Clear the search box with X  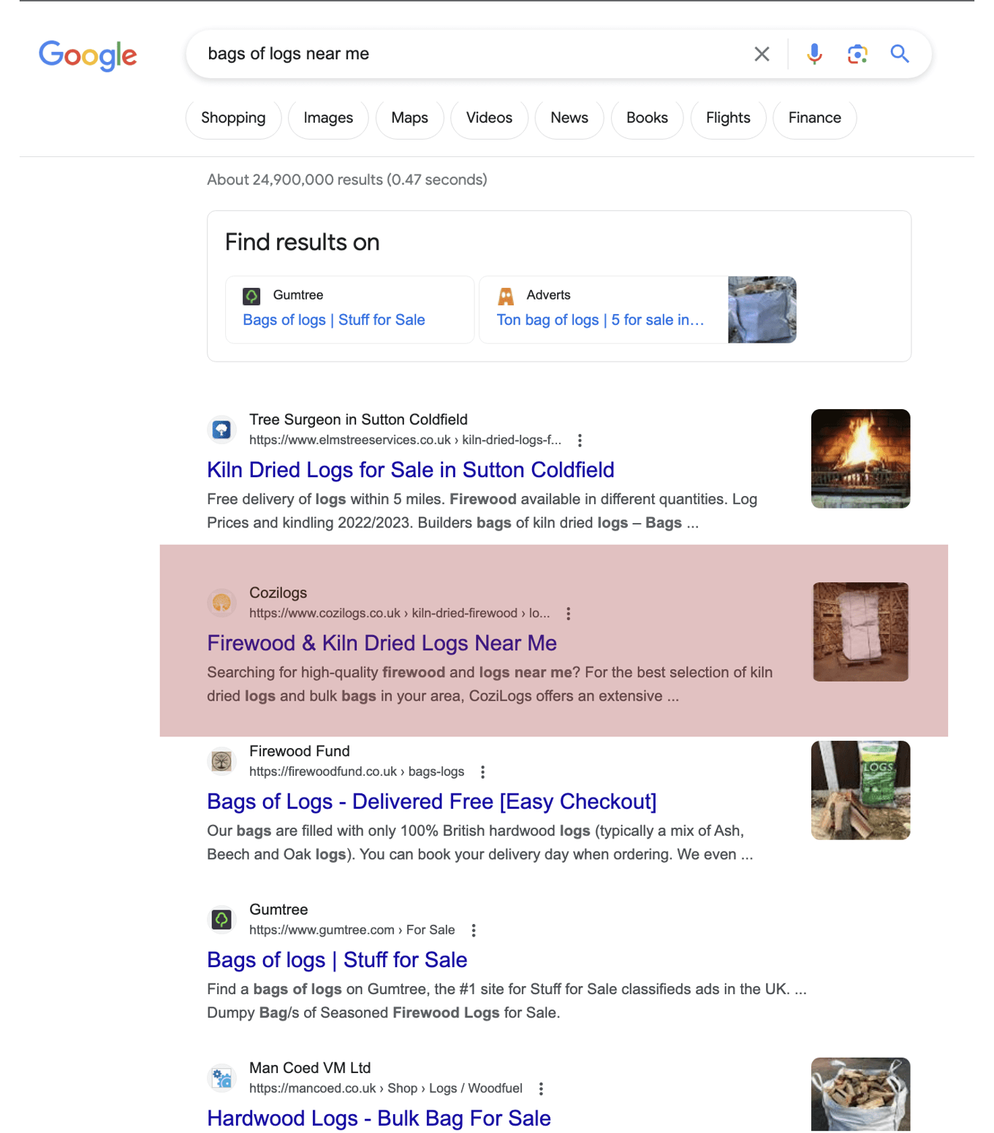point(762,54)
